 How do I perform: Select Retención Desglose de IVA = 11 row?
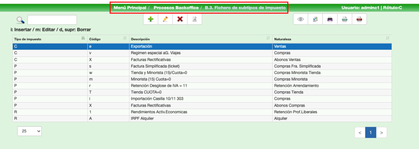tap(202, 85)
